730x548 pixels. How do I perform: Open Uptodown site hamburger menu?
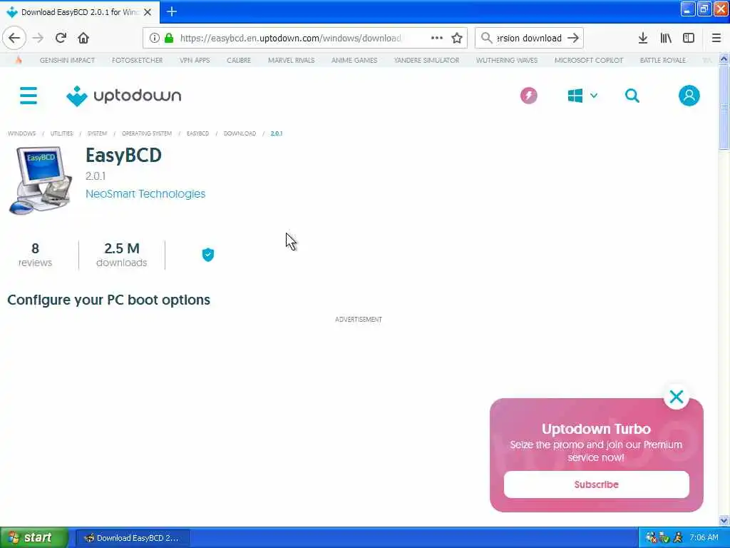coord(29,96)
